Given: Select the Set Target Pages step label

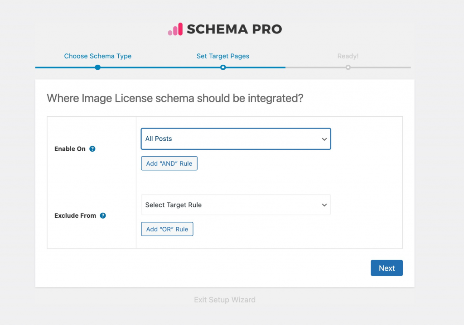Looking at the screenshot, I should point(223,56).
